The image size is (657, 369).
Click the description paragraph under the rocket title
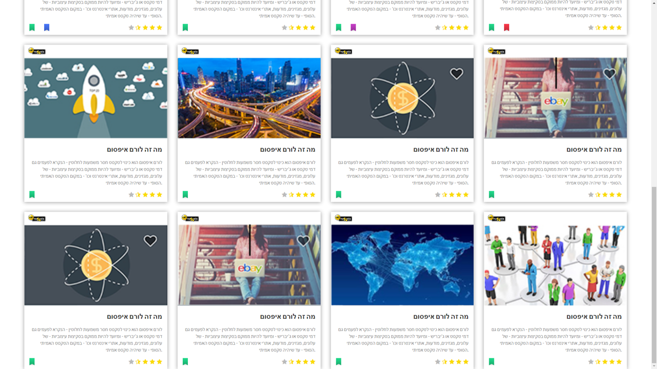point(97,173)
